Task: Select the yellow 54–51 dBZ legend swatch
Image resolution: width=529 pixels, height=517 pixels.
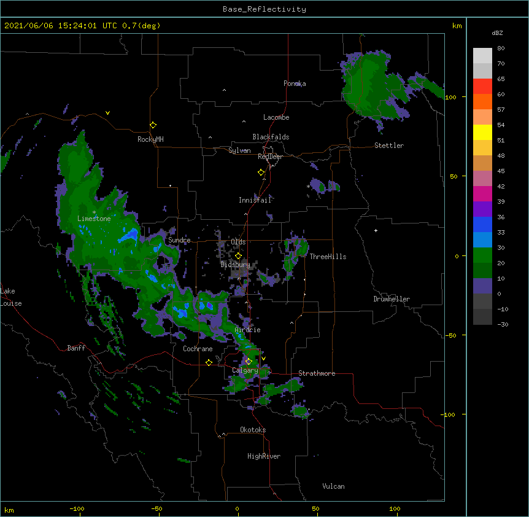Action: click(x=482, y=132)
